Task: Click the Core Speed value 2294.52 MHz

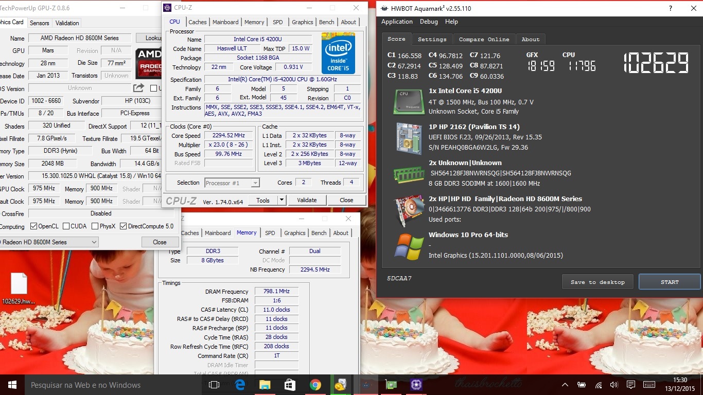Action: point(229,135)
